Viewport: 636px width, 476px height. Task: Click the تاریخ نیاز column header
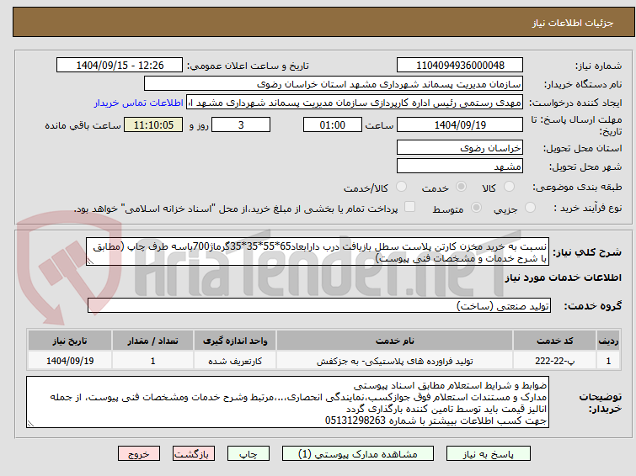tap(70, 341)
